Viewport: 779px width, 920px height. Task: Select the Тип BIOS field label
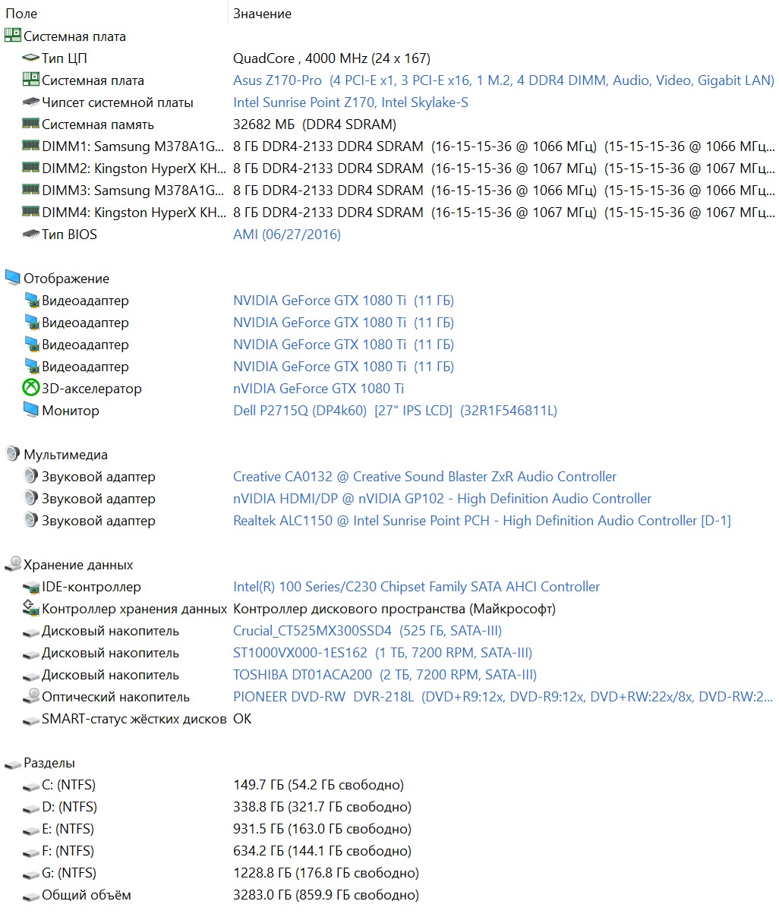click(69, 234)
